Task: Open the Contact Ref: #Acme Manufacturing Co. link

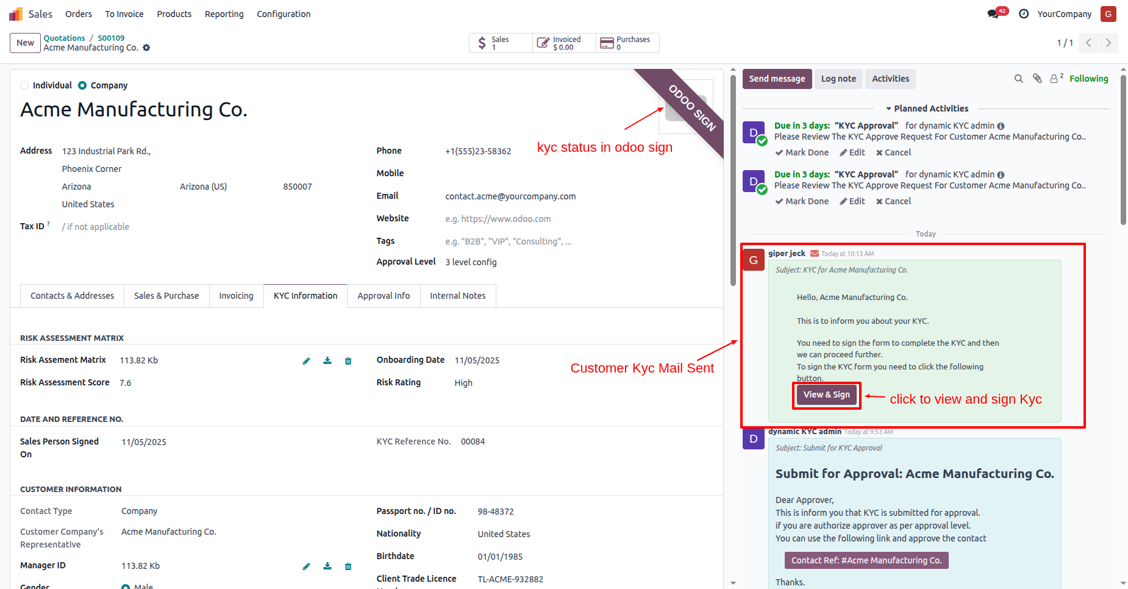Action: 866,560
